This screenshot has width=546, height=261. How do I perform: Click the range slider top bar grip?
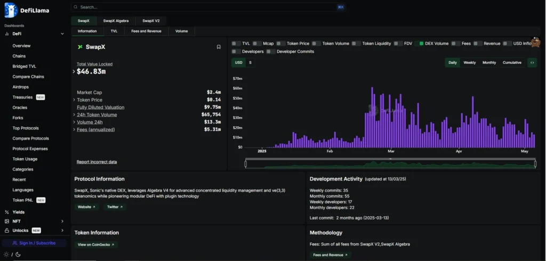click(x=391, y=159)
